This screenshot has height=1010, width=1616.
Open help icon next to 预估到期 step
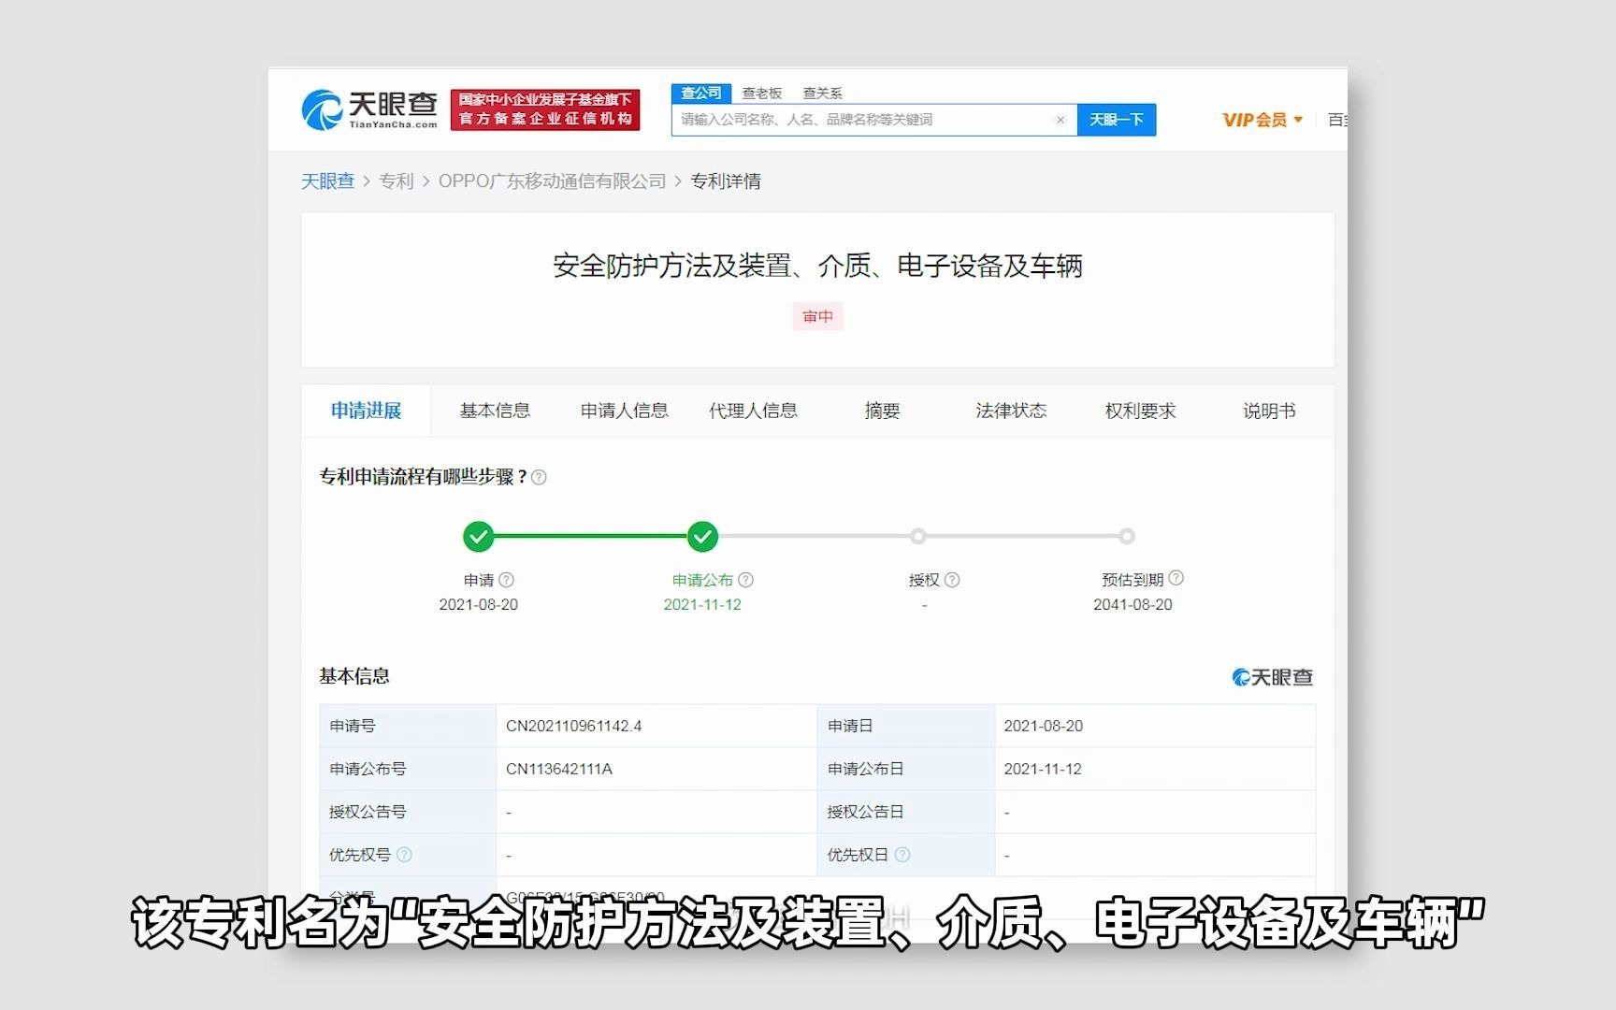(x=1176, y=578)
